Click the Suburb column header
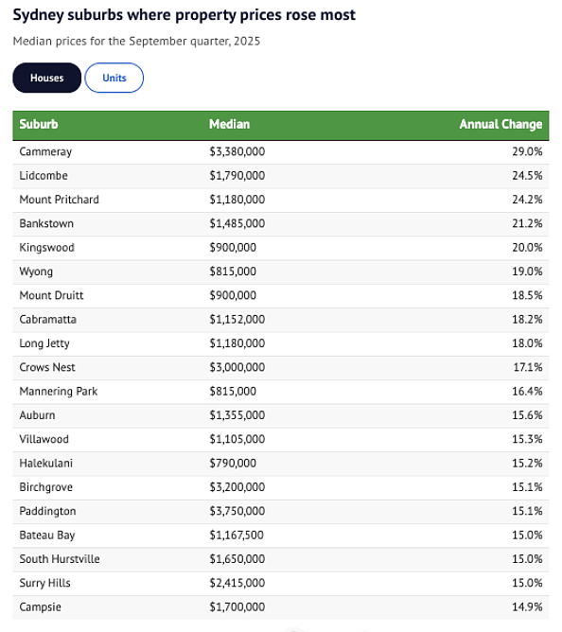 coord(39,124)
